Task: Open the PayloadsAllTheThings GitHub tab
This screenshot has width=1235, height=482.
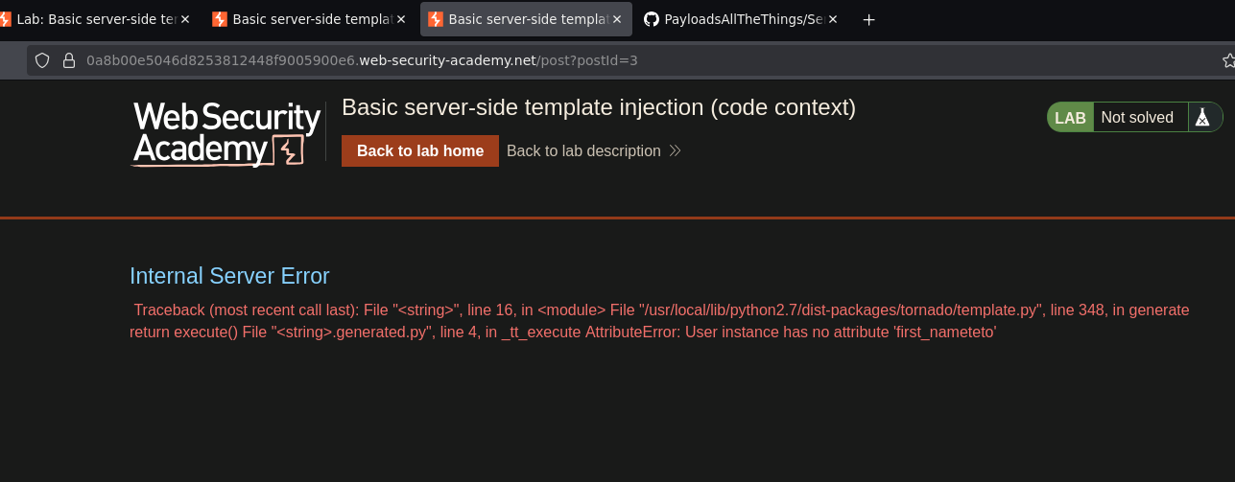Action: tap(742, 19)
